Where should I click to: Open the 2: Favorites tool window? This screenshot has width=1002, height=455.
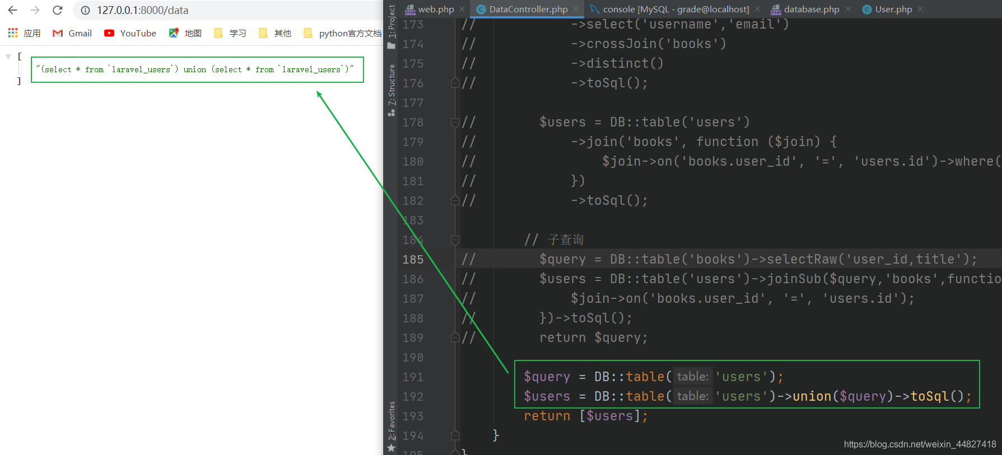[x=392, y=426]
